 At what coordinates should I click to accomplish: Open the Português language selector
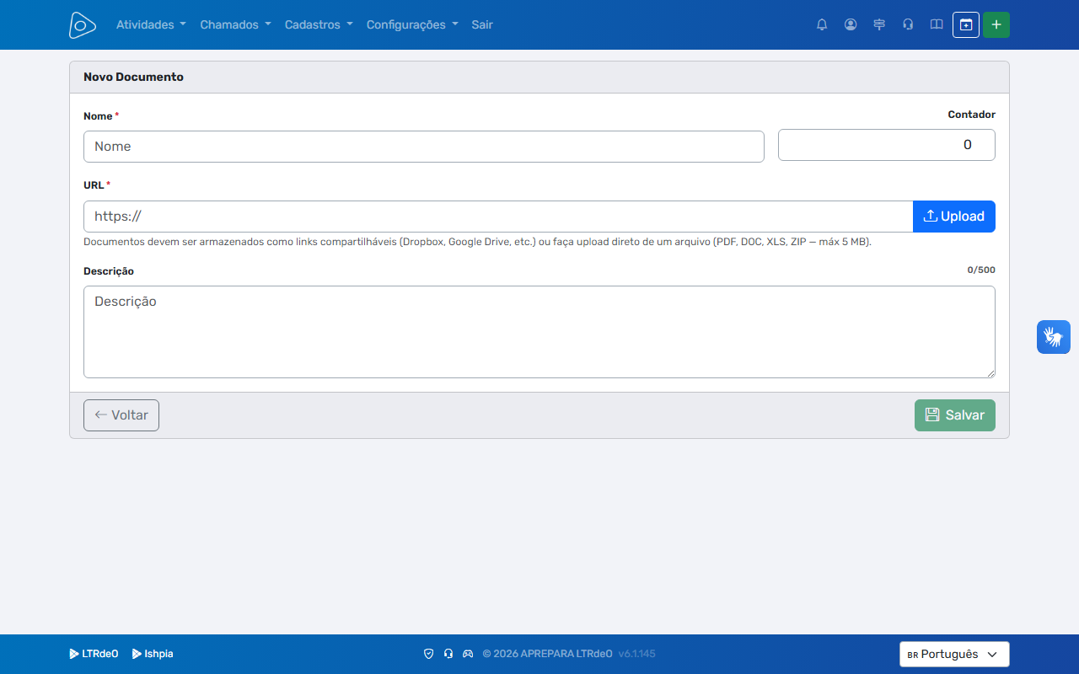pyautogui.click(x=954, y=654)
